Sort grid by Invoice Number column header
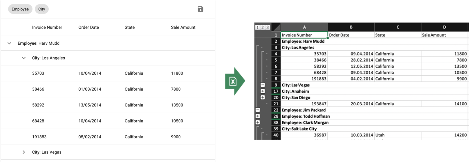This screenshot has width=469, height=162. point(47,27)
